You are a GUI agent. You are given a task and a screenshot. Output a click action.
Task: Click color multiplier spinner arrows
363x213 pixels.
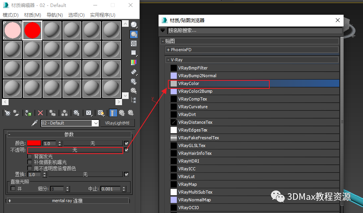(60, 144)
